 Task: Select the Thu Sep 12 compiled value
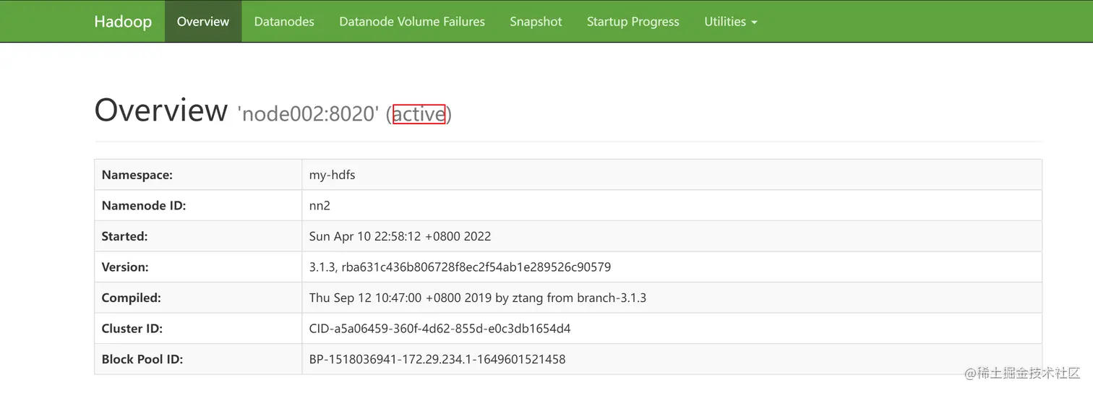[478, 298]
